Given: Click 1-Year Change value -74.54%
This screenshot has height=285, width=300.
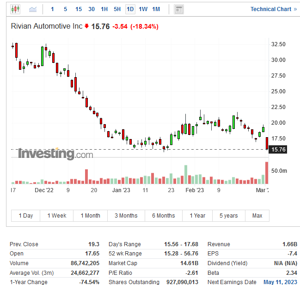Looking at the screenshot, I should pyautogui.click(x=89, y=282).
